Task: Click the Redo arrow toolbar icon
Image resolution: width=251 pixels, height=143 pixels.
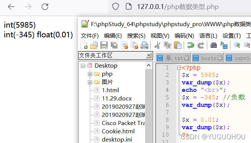Action: (x=201, y=45)
